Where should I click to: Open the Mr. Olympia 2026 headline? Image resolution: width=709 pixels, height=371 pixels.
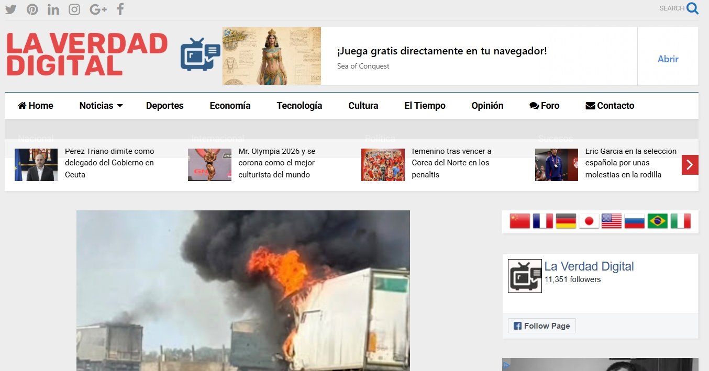coord(277,163)
